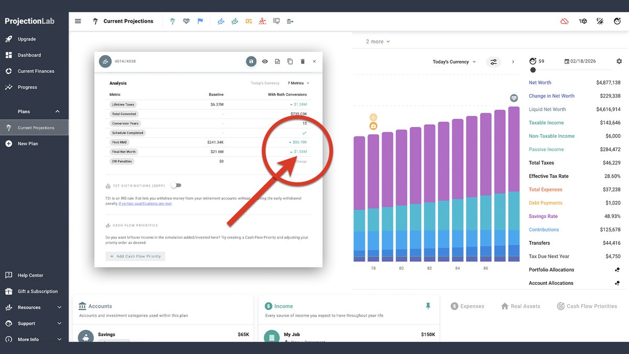The height and width of the screenshot is (354, 629).
Task: Open Account Allocations pie icon
Action: (617, 283)
